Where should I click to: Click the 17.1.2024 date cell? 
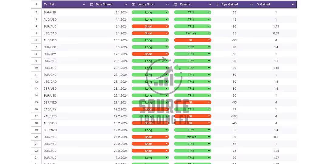[121, 54]
